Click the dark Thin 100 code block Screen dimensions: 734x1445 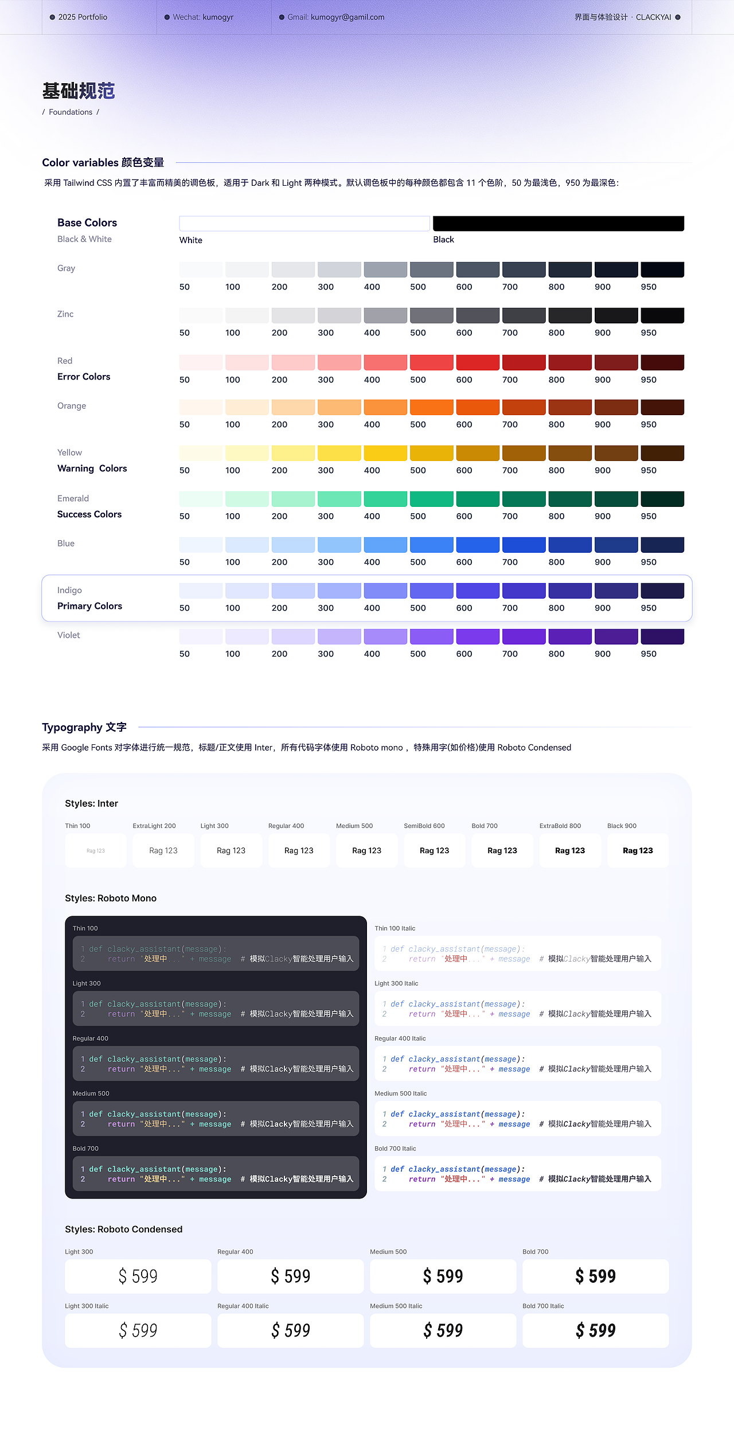216,954
